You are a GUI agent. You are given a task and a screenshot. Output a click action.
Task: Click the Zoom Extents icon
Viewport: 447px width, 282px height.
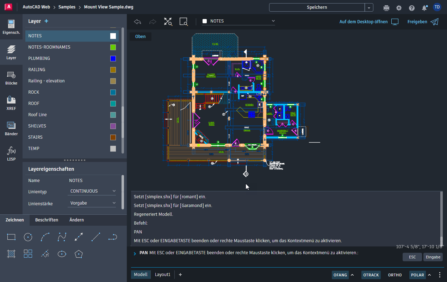point(168,22)
